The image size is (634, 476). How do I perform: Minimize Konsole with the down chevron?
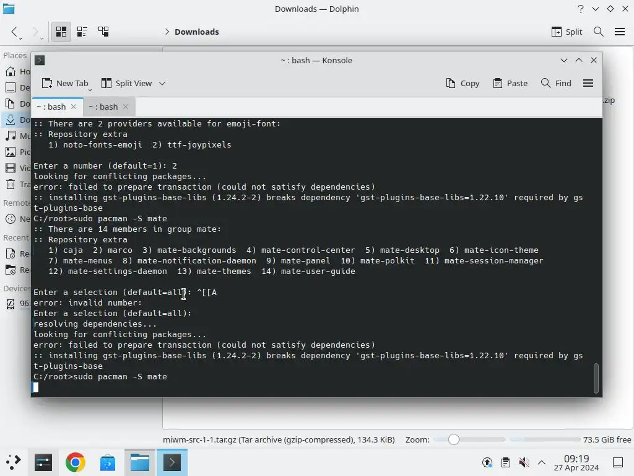(x=564, y=60)
